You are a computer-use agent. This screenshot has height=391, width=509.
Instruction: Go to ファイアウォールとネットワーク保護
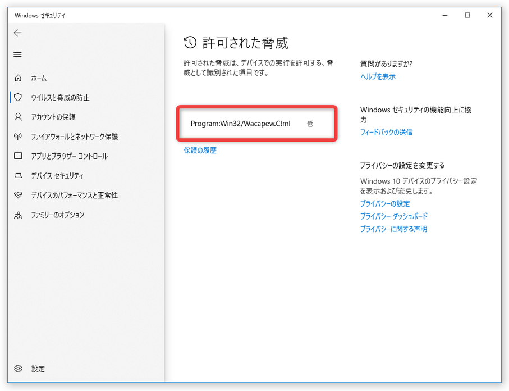[74, 137]
